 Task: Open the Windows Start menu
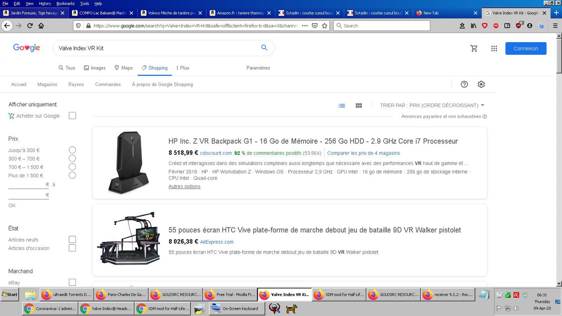[10, 294]
